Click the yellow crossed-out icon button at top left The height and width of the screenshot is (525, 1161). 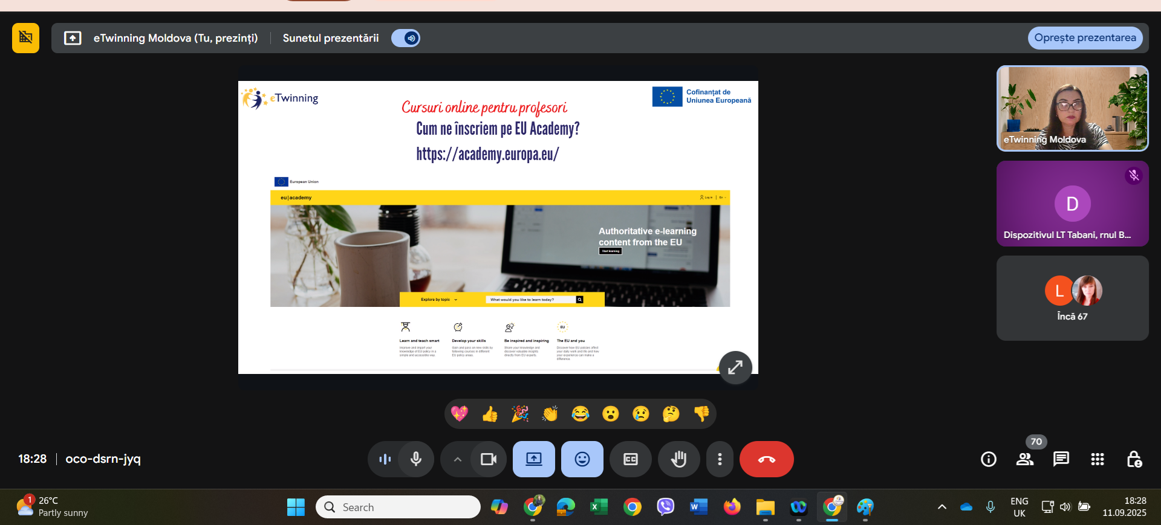[x=25, y=38]
